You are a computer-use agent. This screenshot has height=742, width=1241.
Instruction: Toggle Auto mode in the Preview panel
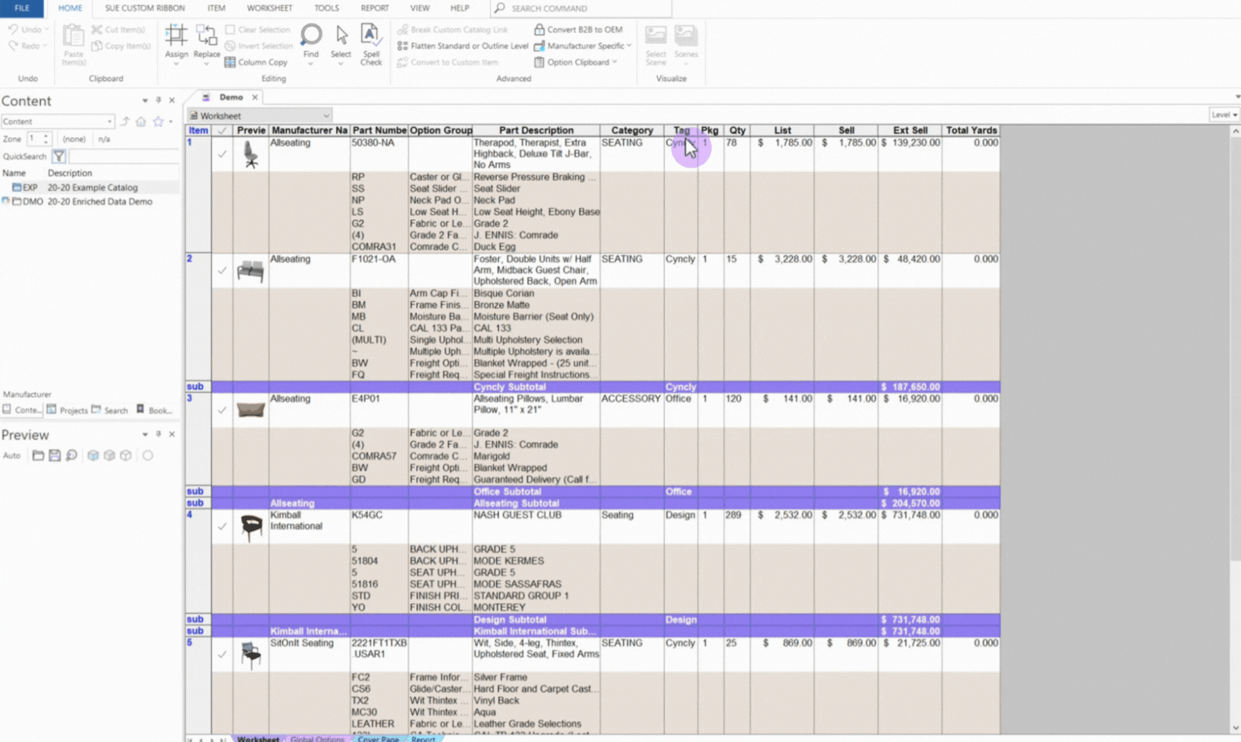click(x=11, y=455)
